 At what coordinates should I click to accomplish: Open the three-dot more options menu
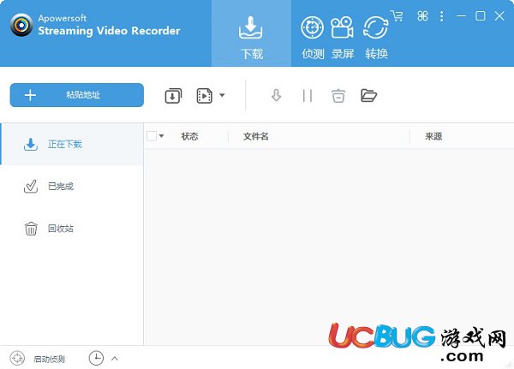[441, 16]
